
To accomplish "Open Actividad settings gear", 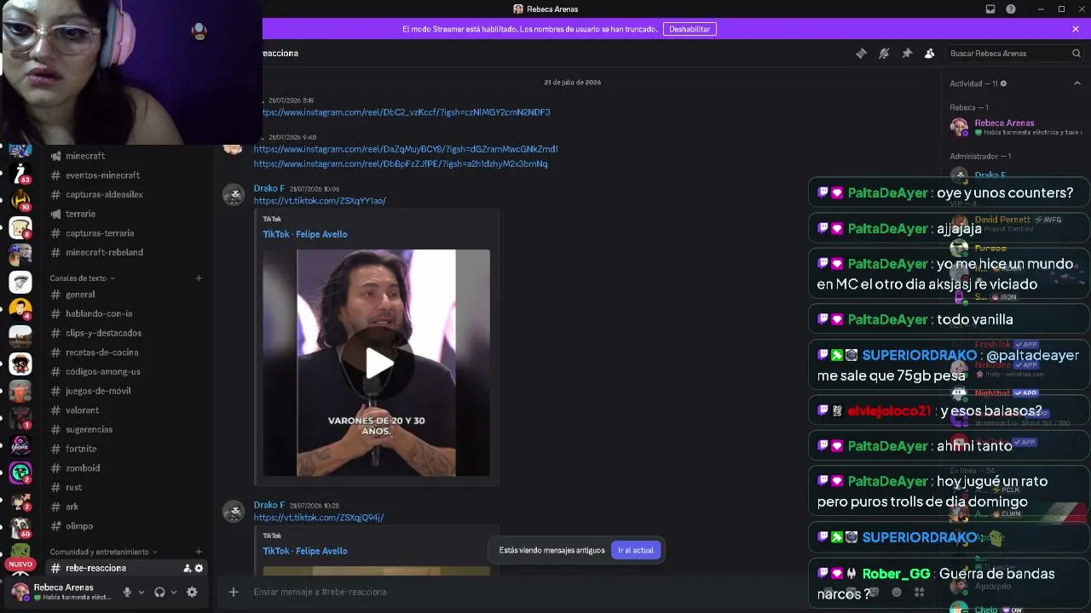I will click(x=1003, y=83).
